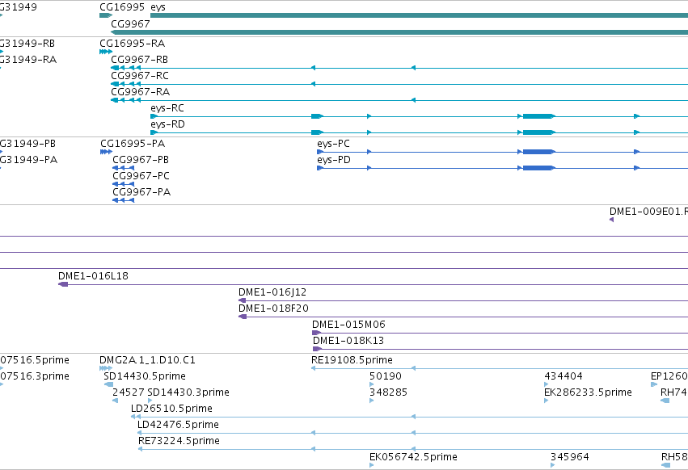Select the CG9967-RA transcript label

140,92
